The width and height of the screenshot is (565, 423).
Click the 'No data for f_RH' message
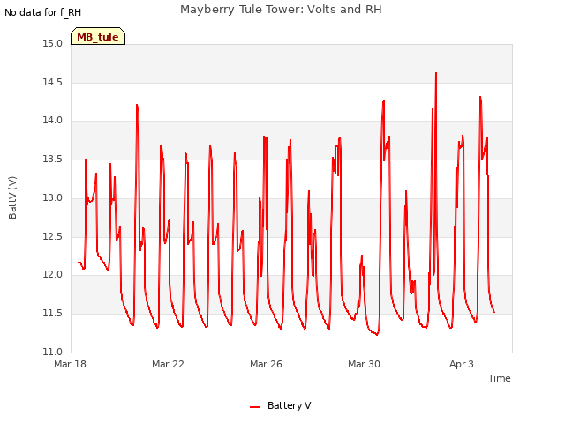point(43,12)
